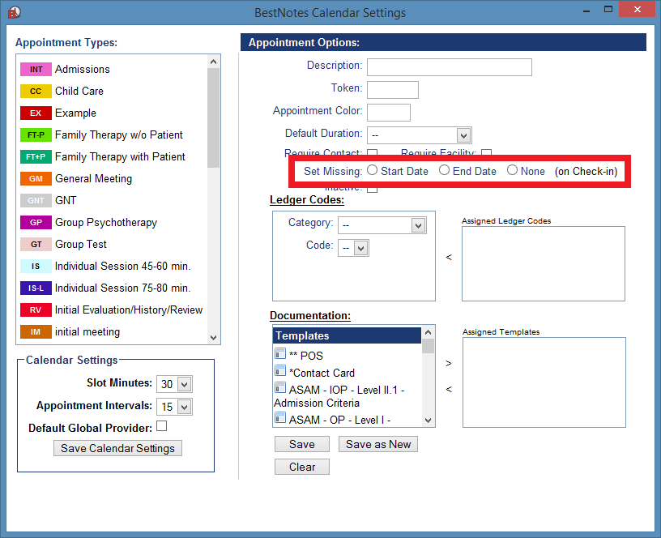Click the Assigned Templates list box
Viewport: 661px width, 538px height.
pos(544,382)
